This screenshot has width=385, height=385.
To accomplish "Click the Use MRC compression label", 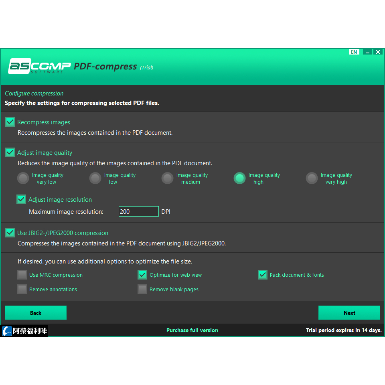I will [56, 275].
